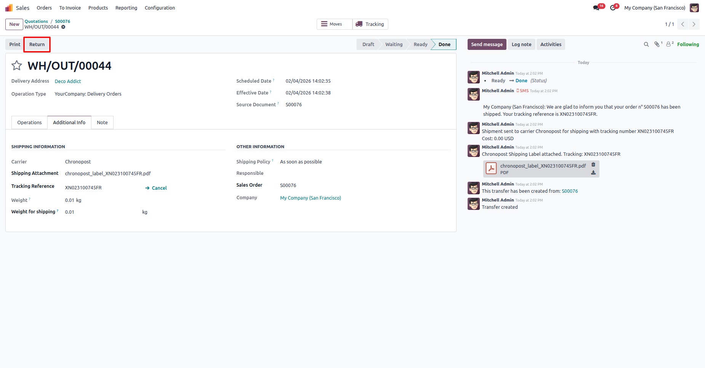
Task: Show the followers person icon
Action: (x=668, y=45)
